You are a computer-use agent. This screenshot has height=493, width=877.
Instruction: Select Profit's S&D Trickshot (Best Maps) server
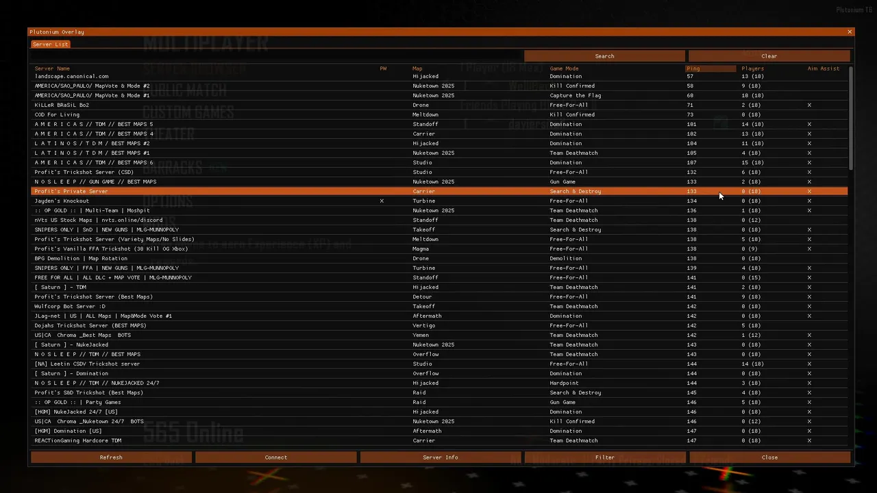439,392
